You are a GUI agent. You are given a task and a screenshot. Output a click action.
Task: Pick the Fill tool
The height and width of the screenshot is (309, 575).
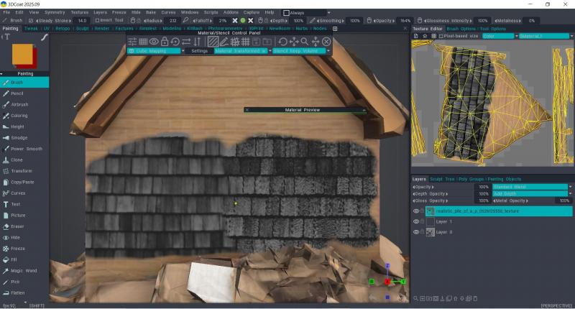(x=14, y=259)
